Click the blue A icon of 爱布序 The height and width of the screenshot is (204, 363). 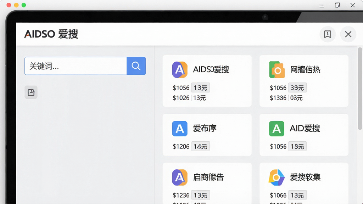(180, 129)
